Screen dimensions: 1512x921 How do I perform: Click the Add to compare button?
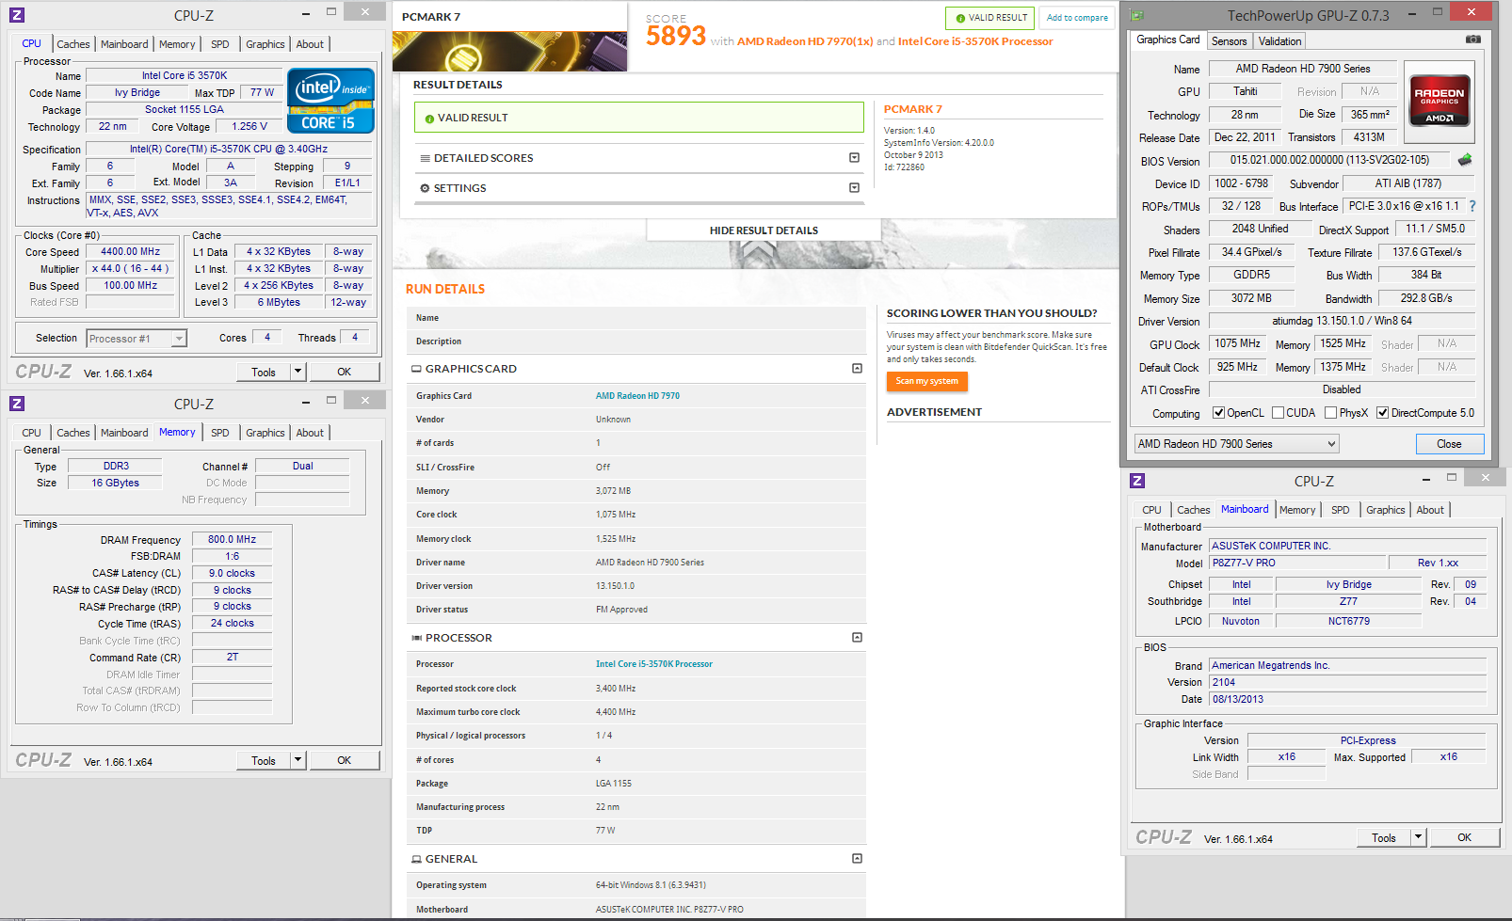(1077, 18)
